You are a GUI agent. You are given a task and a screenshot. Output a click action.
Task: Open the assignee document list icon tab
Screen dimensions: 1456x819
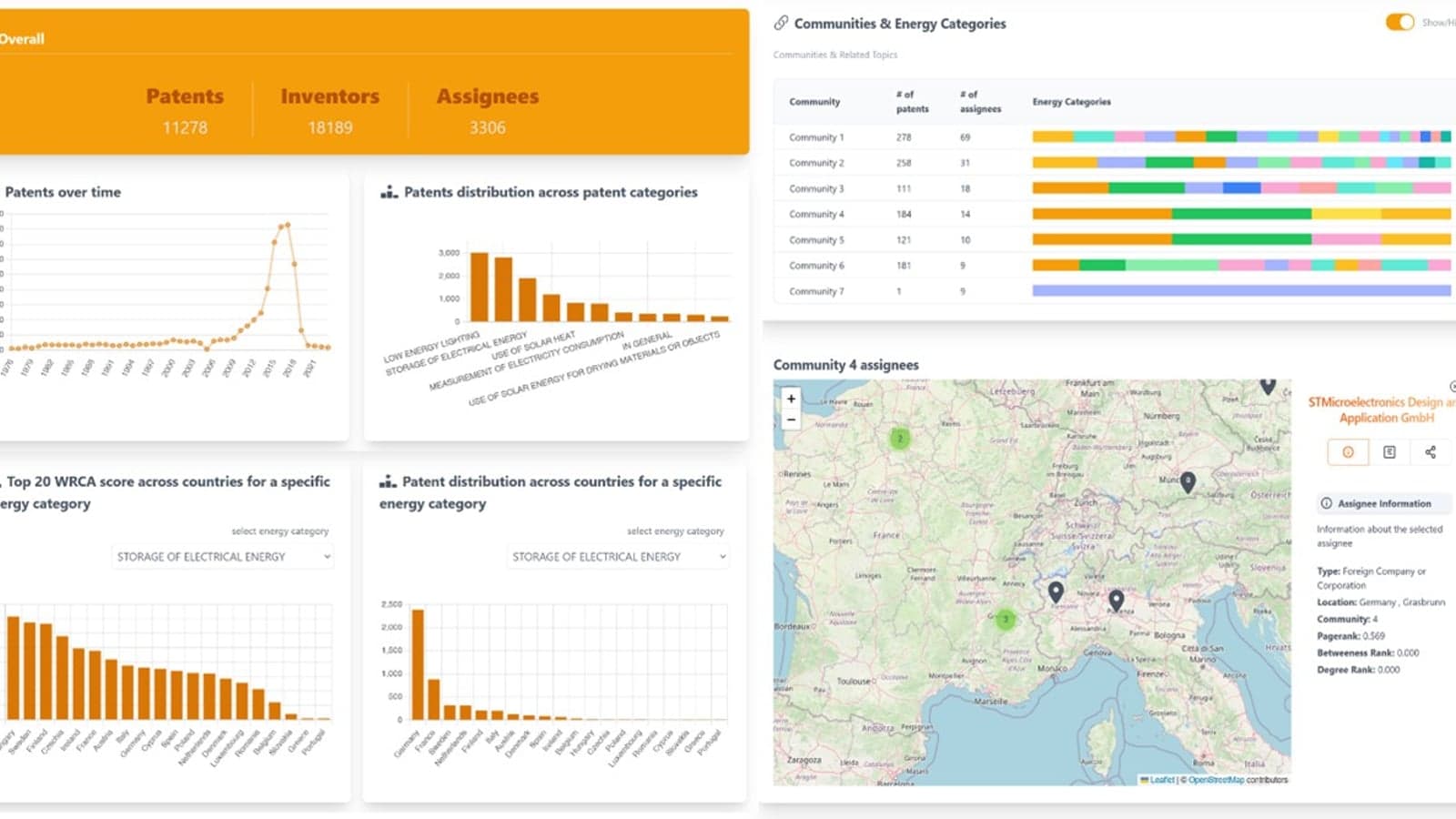(1389, 451)
